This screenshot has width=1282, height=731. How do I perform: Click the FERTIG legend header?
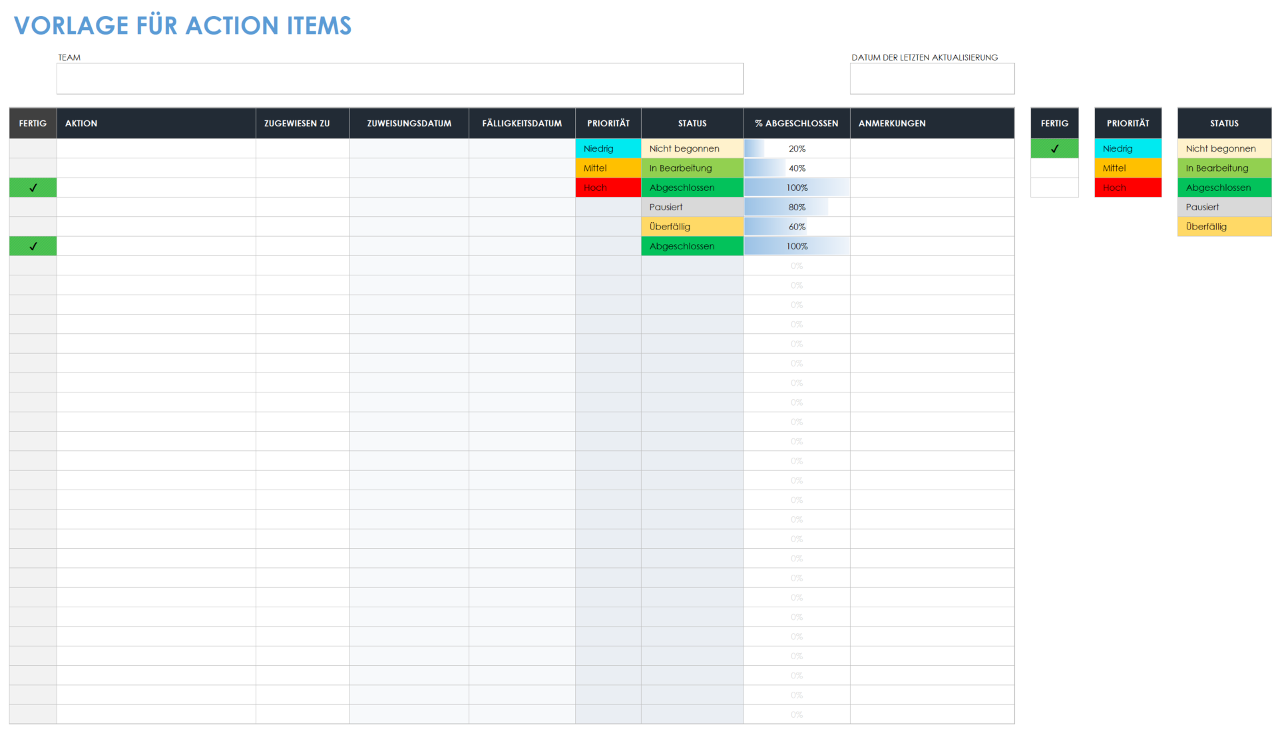(1054, 123)
